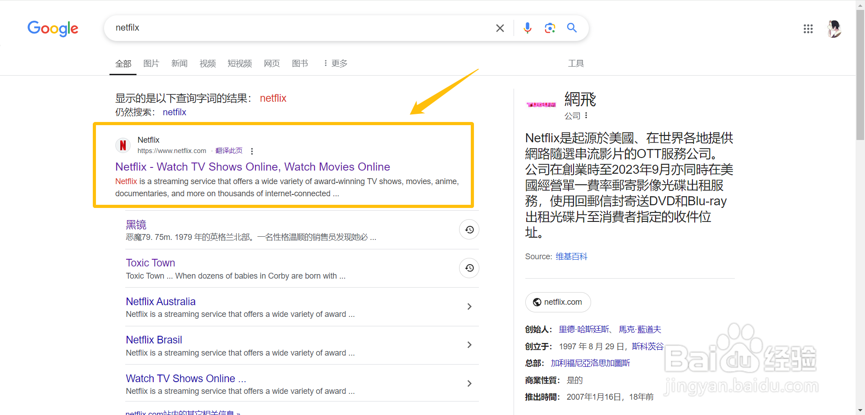The image size is (865, 415).
Task: Open the 更多 more tabs dropdown
Action: [336, 63]
